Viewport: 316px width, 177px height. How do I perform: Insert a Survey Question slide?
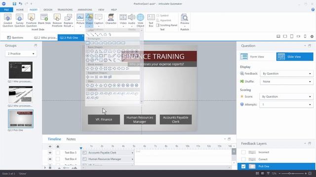click(x=20, y=20)
